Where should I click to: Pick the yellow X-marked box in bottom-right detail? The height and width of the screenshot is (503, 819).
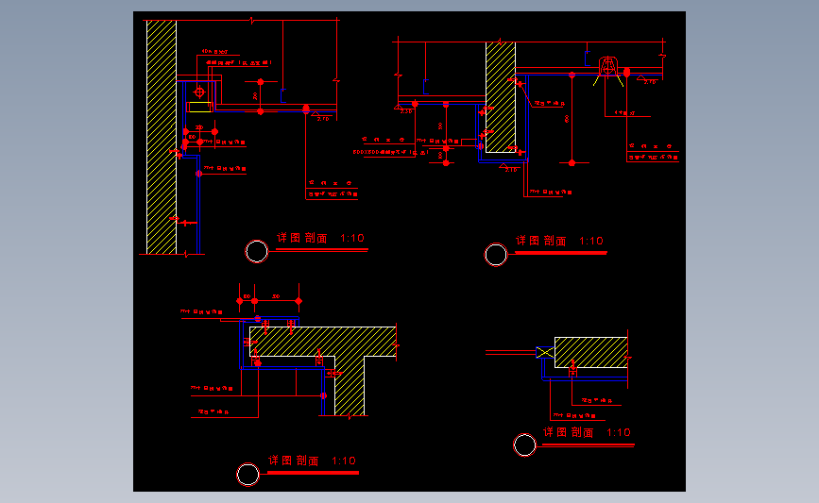point(545,353)
